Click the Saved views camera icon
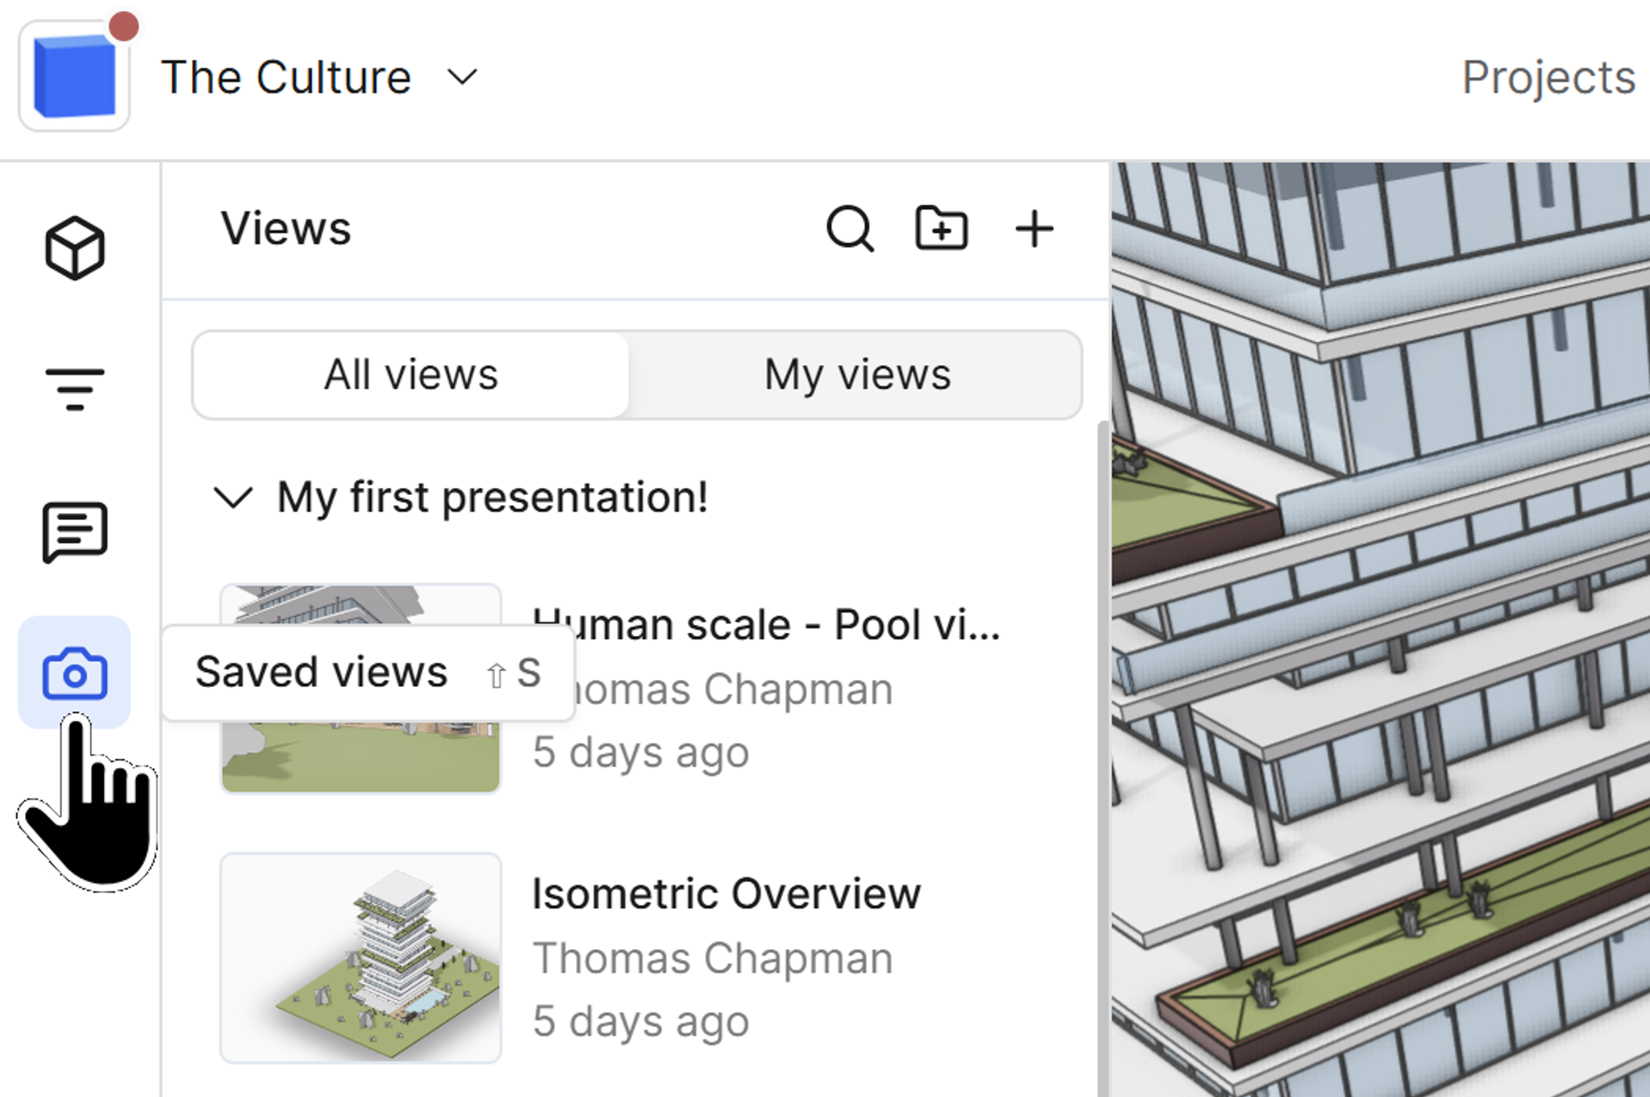This screenshot has height=1097, width=1650. coord(75,672)
